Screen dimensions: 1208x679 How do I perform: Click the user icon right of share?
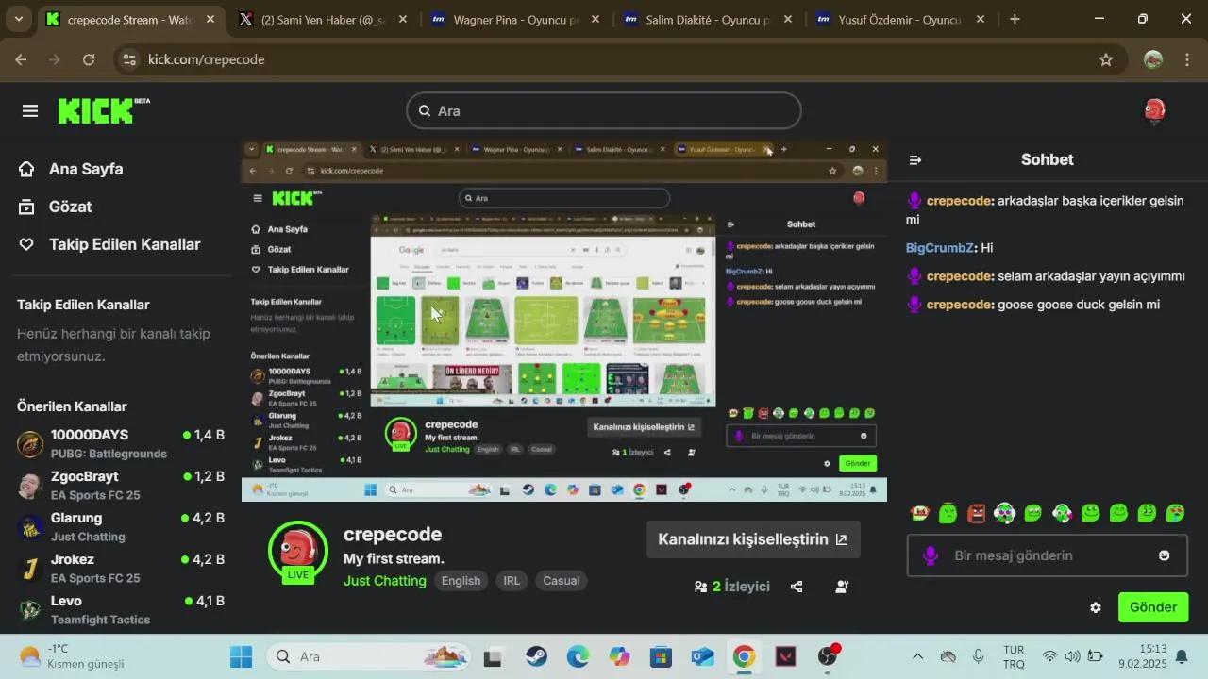tap(842, 587)
